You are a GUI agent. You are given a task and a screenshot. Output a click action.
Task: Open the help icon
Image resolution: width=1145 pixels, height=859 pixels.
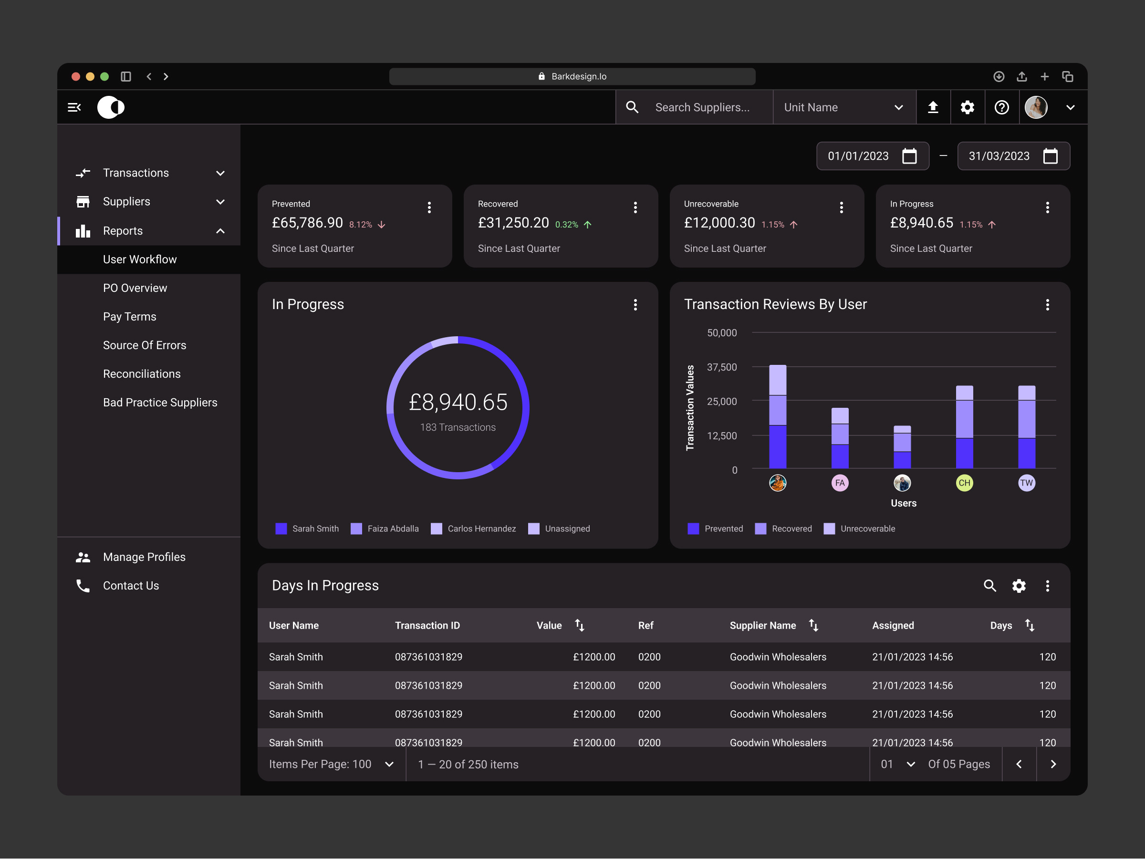point(1001,107)
